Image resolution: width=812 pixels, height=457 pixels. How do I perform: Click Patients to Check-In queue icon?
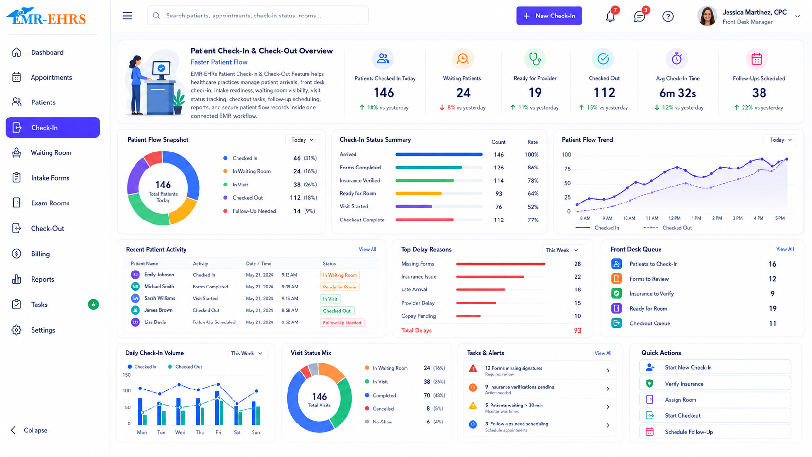pos(616,264)
